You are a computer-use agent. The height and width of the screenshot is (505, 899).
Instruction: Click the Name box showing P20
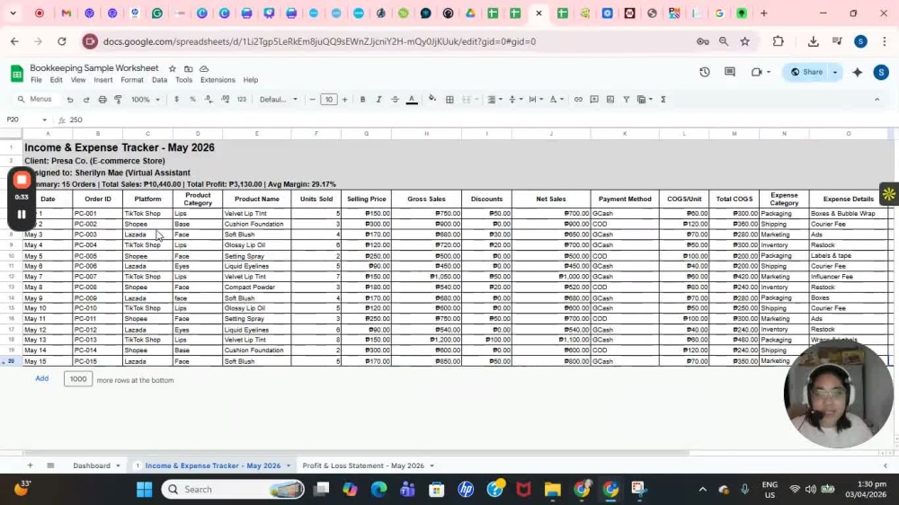point(27,120)
